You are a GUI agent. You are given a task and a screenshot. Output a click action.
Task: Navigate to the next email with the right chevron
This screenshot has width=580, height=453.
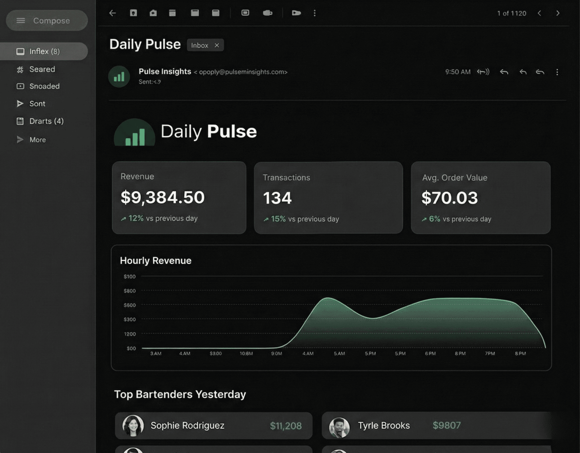[558, 13]
